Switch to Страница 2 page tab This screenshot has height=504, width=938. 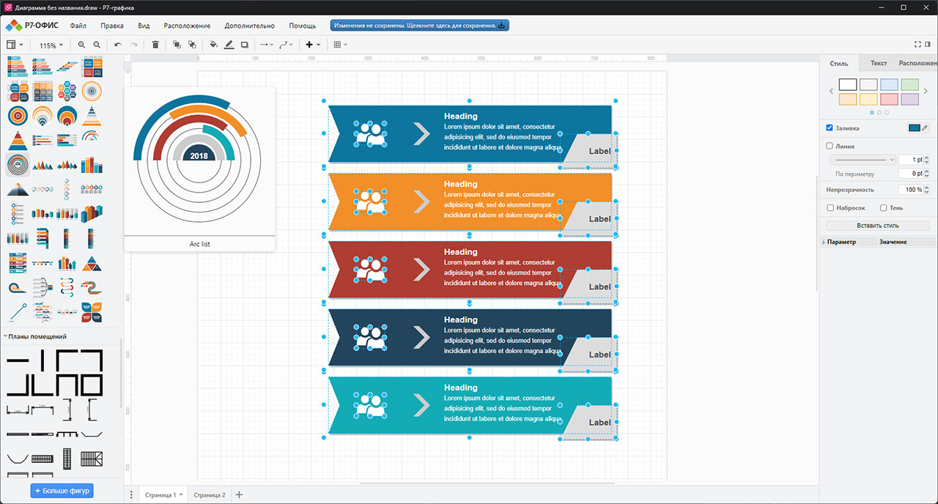pos(210,495)
